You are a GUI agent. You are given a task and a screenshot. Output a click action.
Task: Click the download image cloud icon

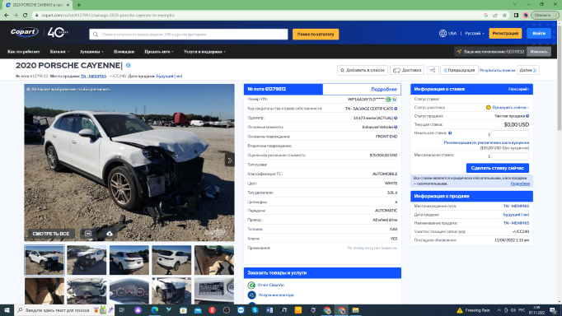(110, 234)
